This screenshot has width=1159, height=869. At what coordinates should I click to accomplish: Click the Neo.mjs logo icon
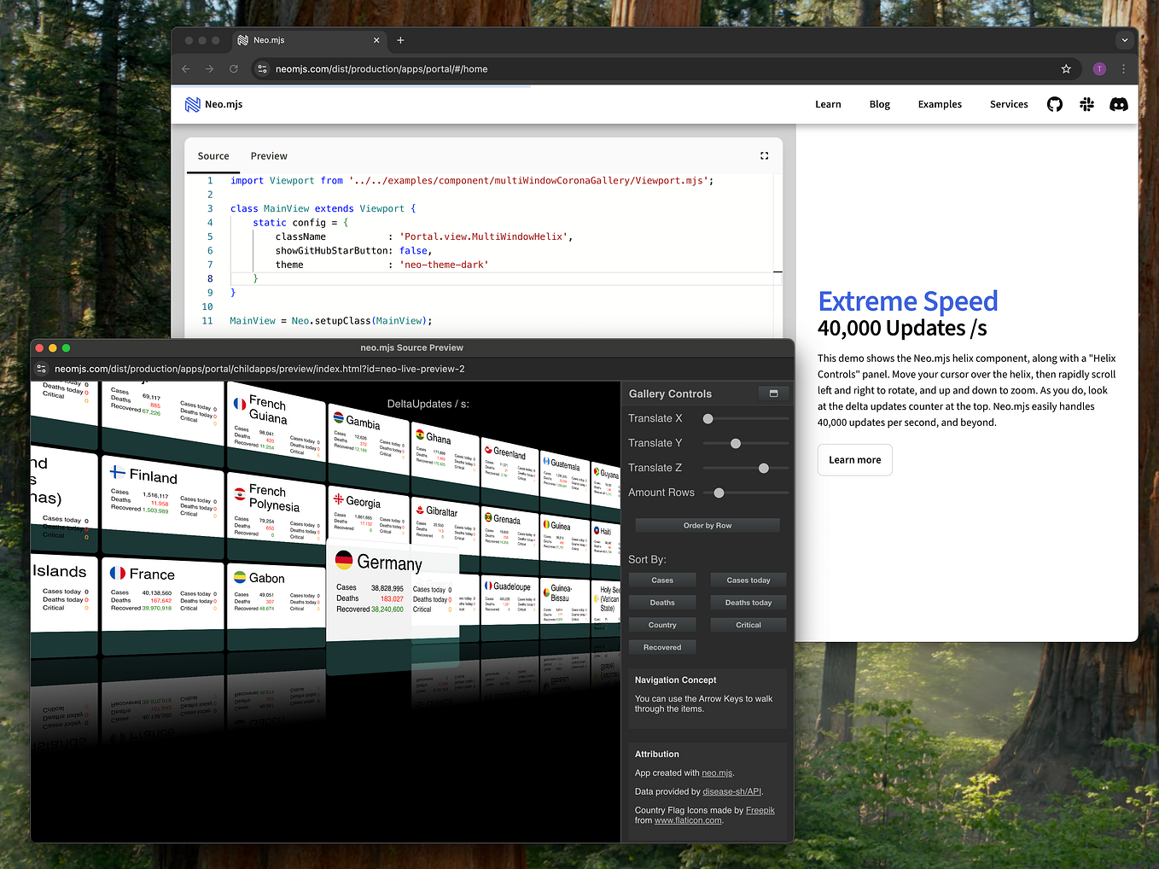(192, 103)
